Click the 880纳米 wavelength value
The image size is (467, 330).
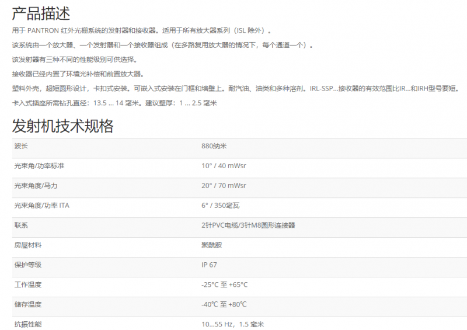(214, 146)
